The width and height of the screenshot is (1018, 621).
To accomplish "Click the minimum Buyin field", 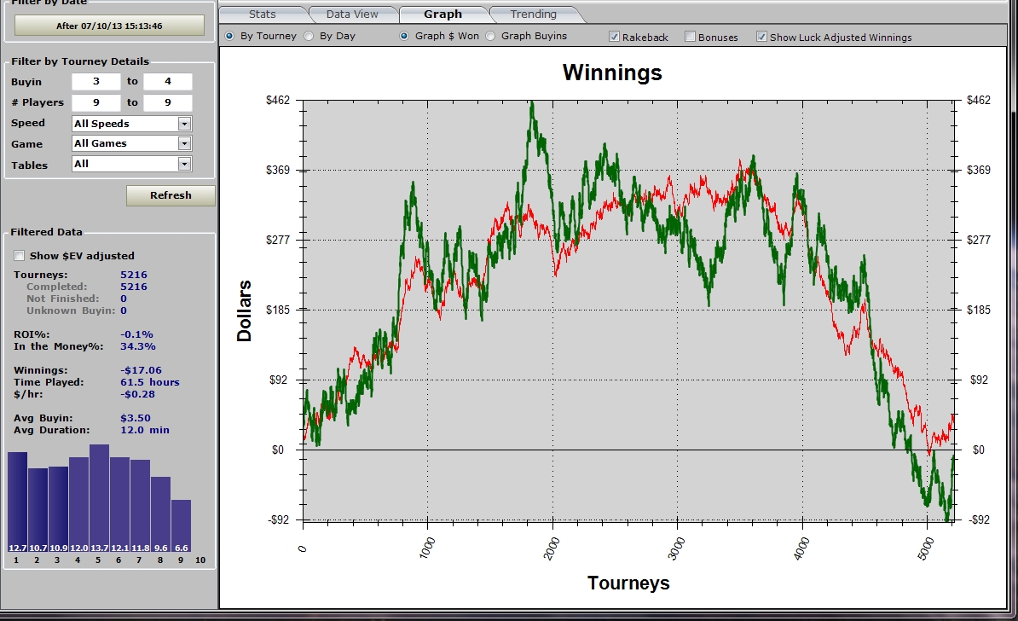I will 95,82.
